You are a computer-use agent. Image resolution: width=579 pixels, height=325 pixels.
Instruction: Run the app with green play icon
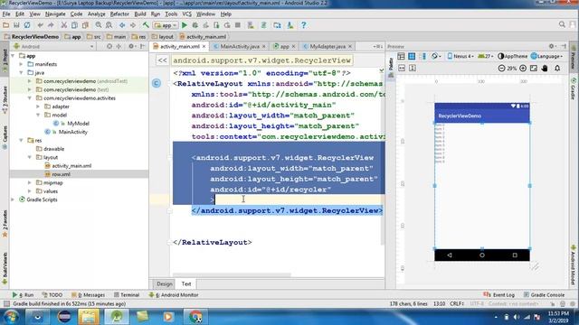[x=185, y=25]
